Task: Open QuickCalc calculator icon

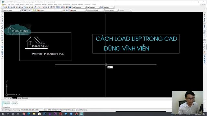Action: [x=67, y=7]
